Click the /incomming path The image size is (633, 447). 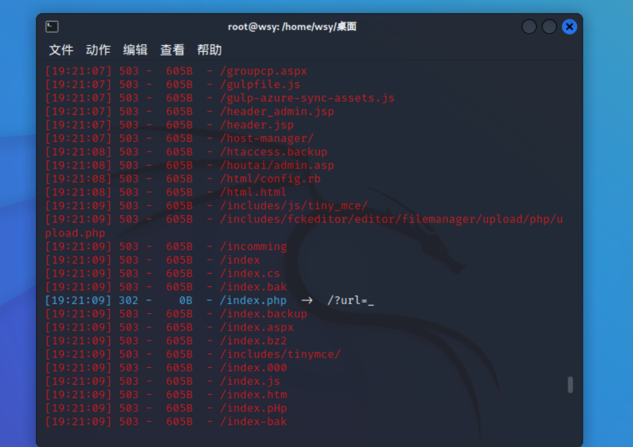(253, 247)
